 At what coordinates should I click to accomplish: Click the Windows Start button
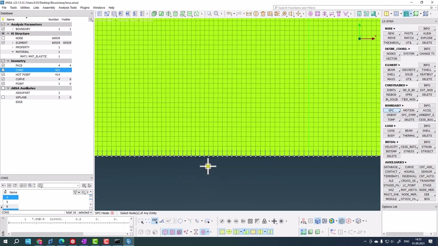click(x=5, y=242)
